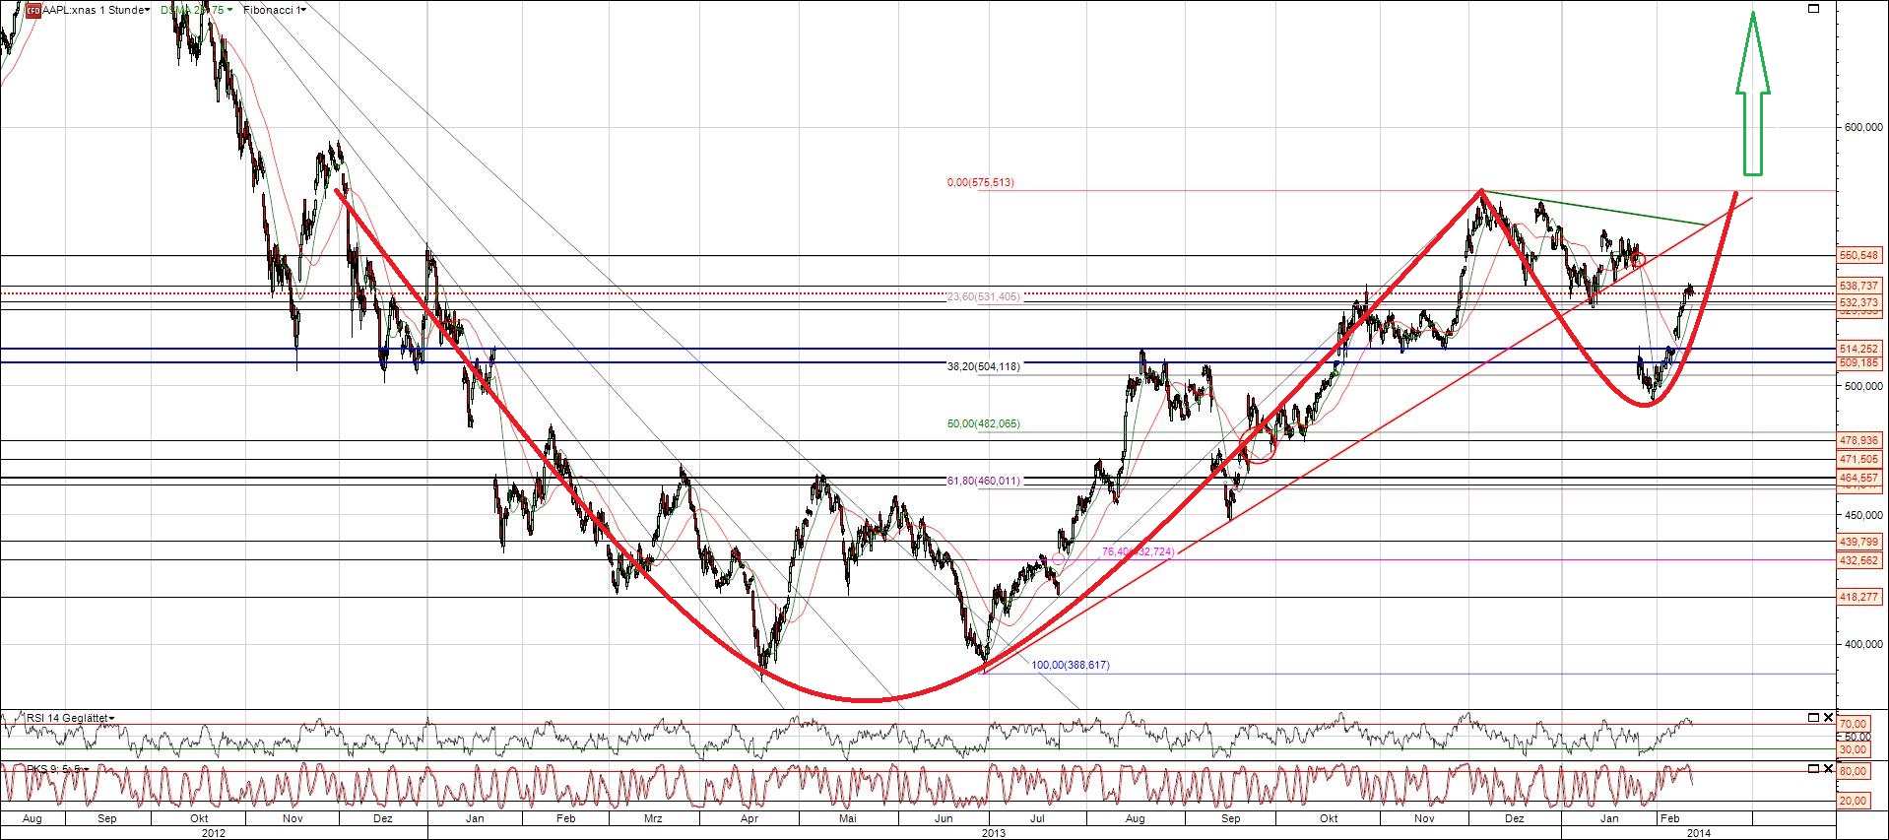1889x840 pixels.
Task: Open the RSI 14 Geglättet settings dropdown
Action: 71,718
